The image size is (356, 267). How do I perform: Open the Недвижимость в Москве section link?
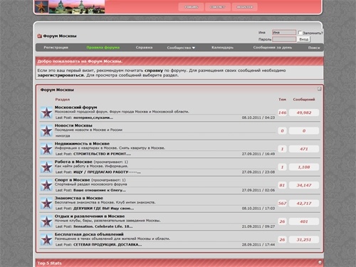coord(82,144)
